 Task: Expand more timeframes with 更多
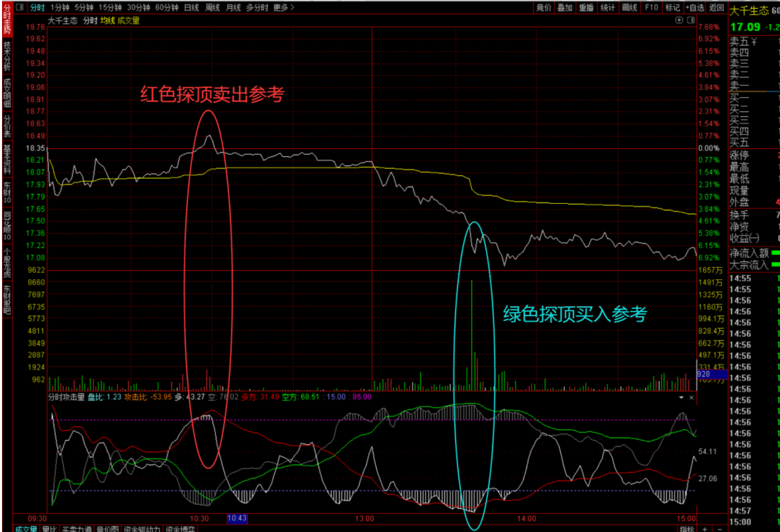click(x=283, y=7)
